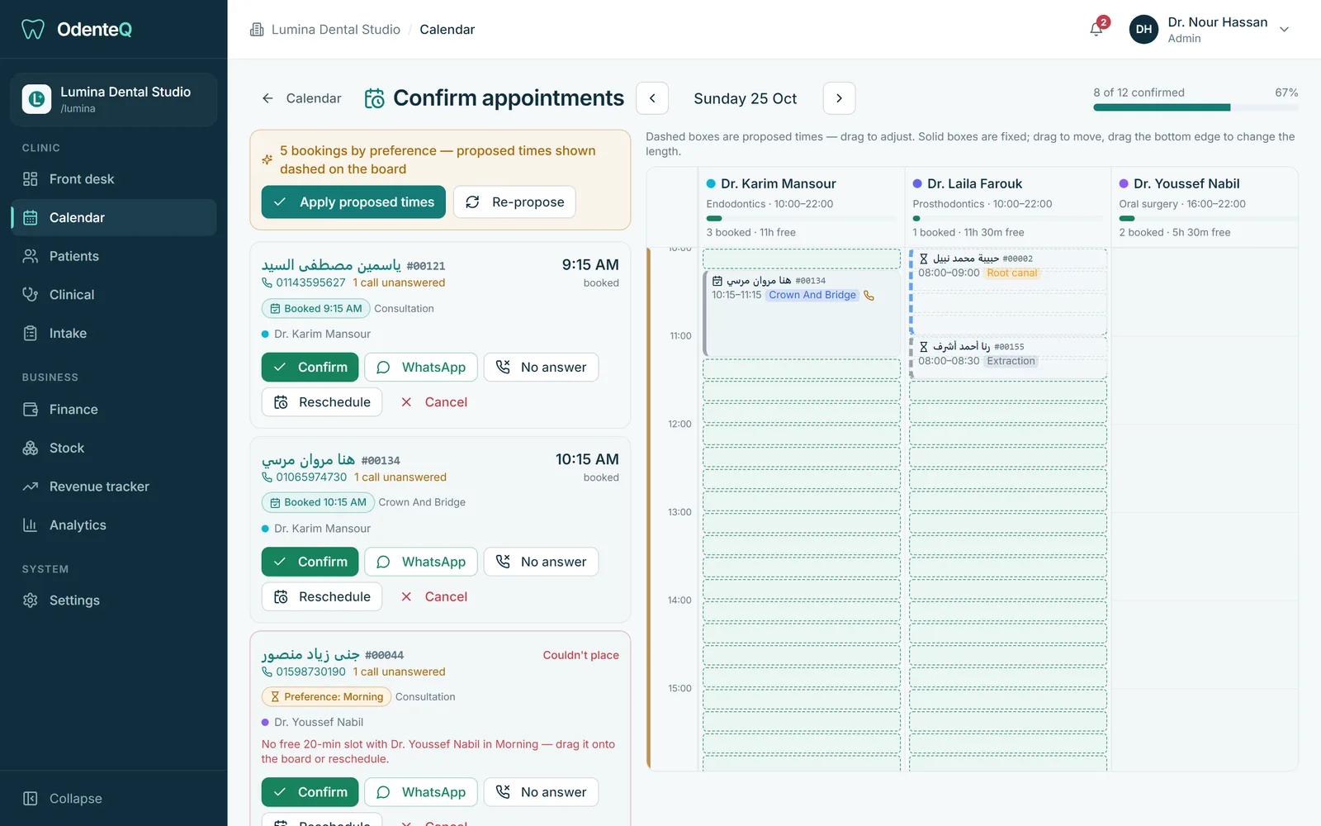Image resolution: width=1321 pixels, height=826 pixels.
Task: Send WhatsApp for appointment #00121
Action: [421, 368]
